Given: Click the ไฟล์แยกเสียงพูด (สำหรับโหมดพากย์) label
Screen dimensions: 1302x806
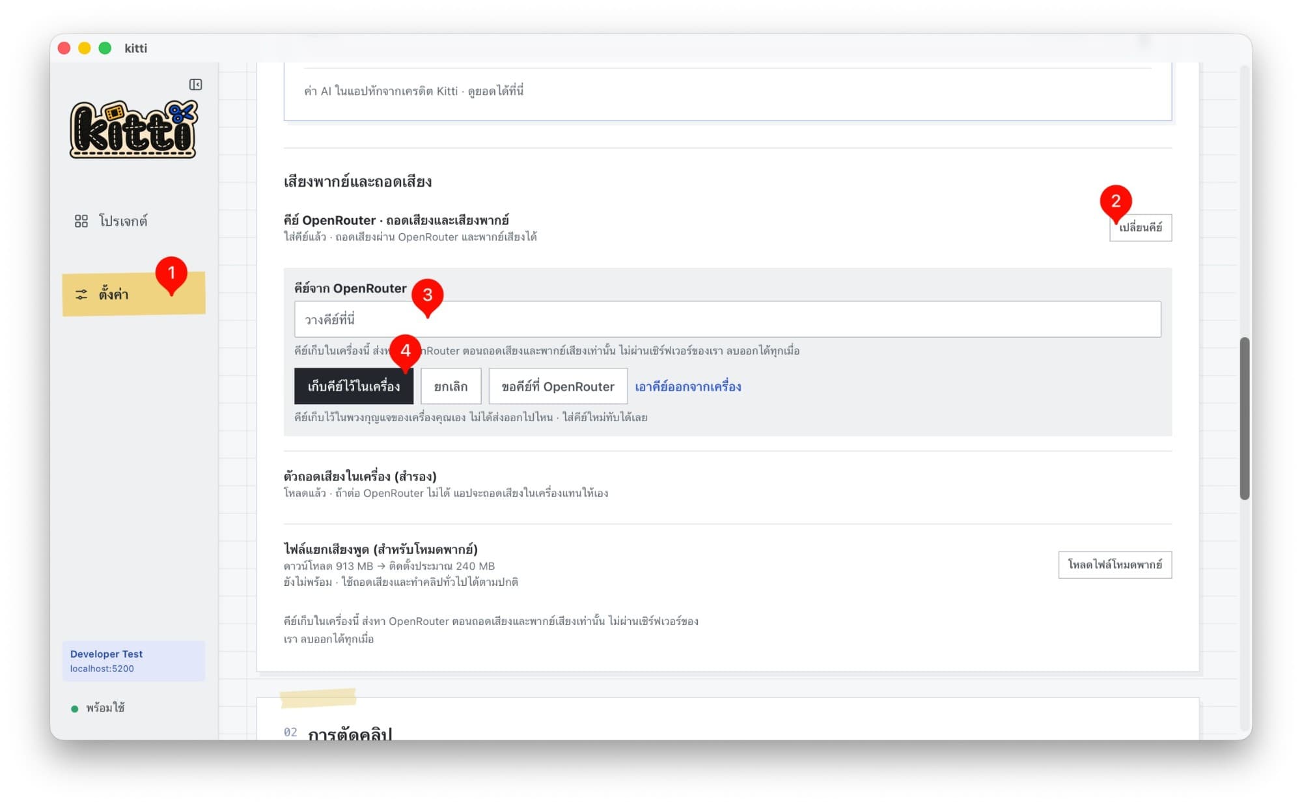Looking at the screenshot, I should pos(381,549).
